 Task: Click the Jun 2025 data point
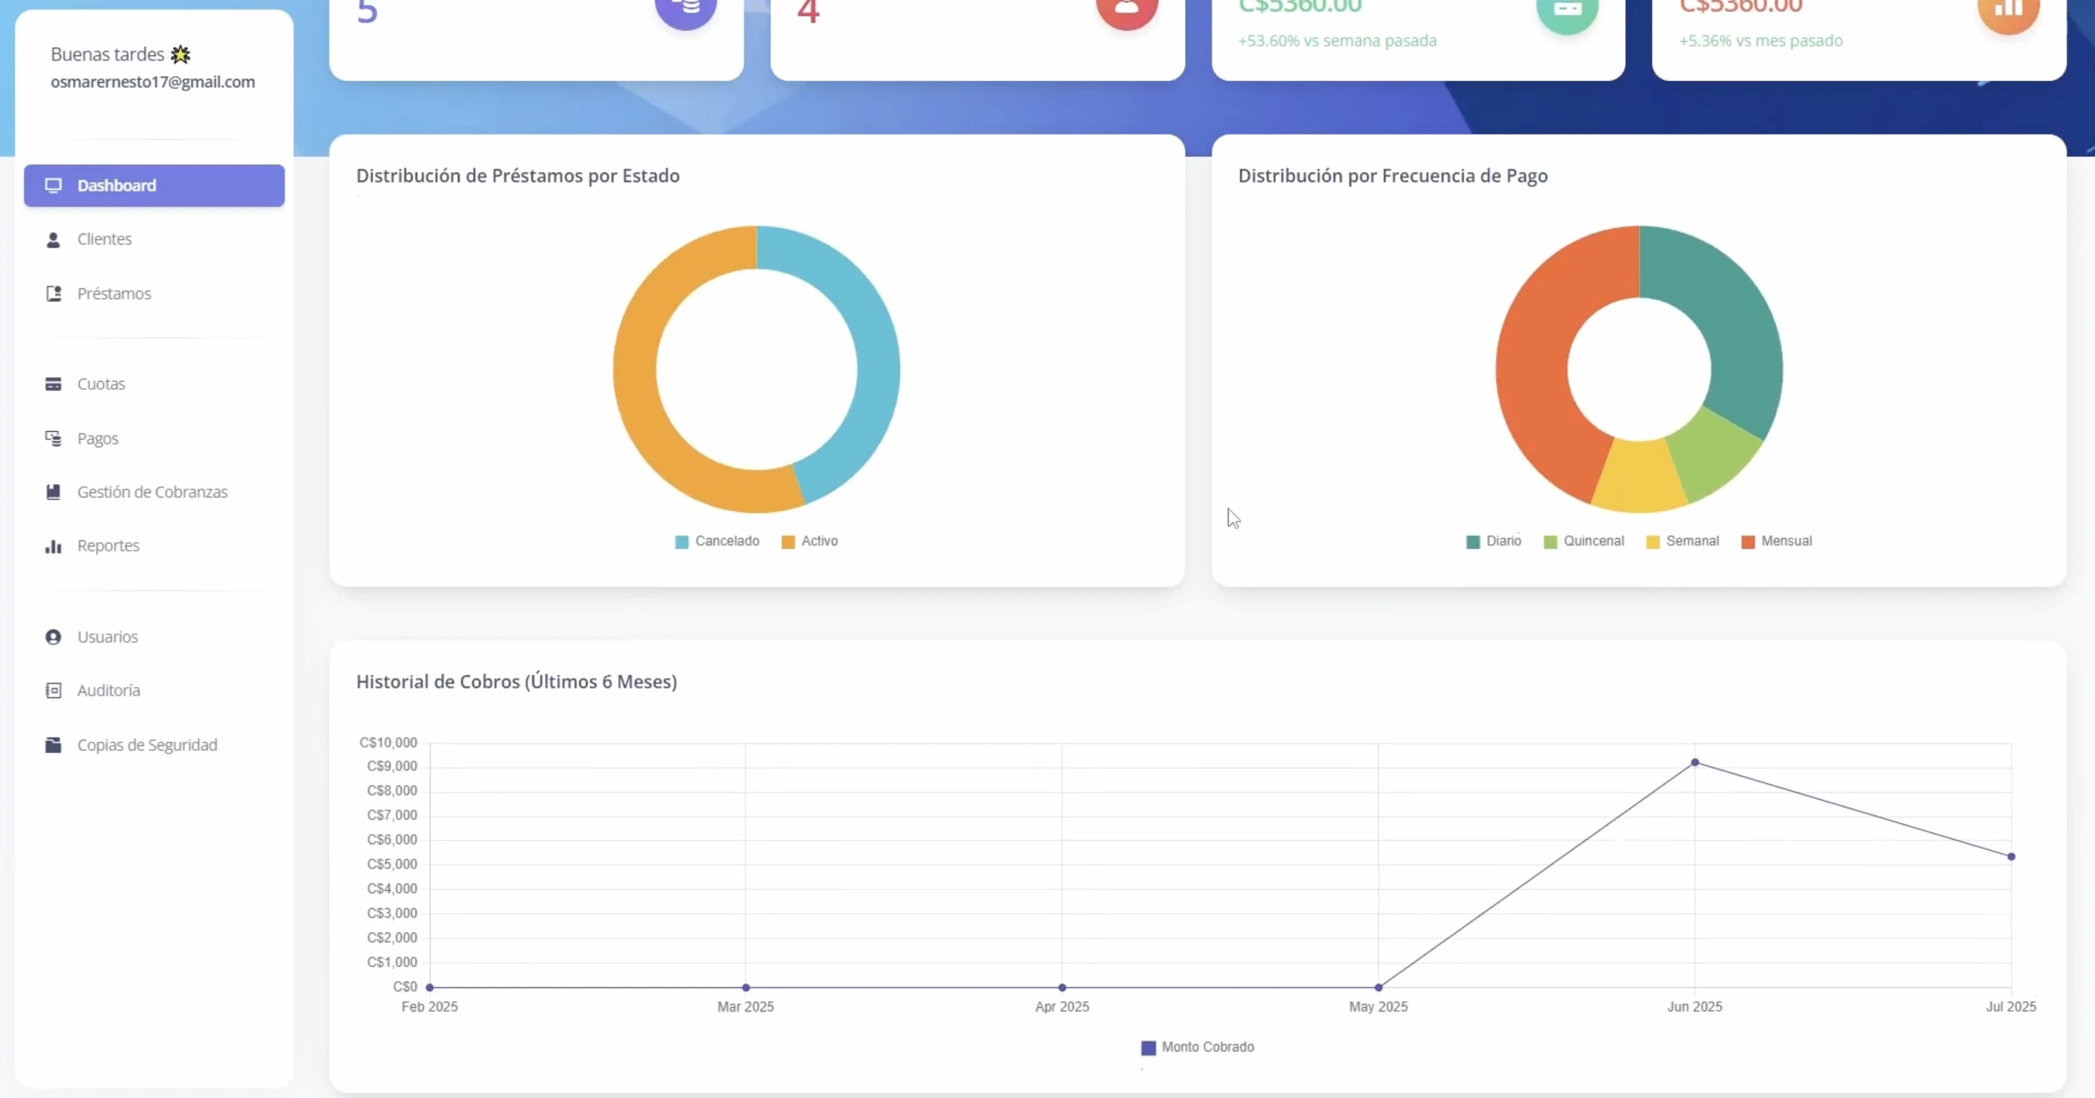coord(1695,762)
